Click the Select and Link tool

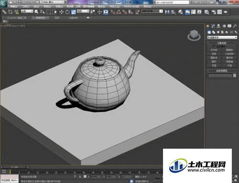(4, 12)
